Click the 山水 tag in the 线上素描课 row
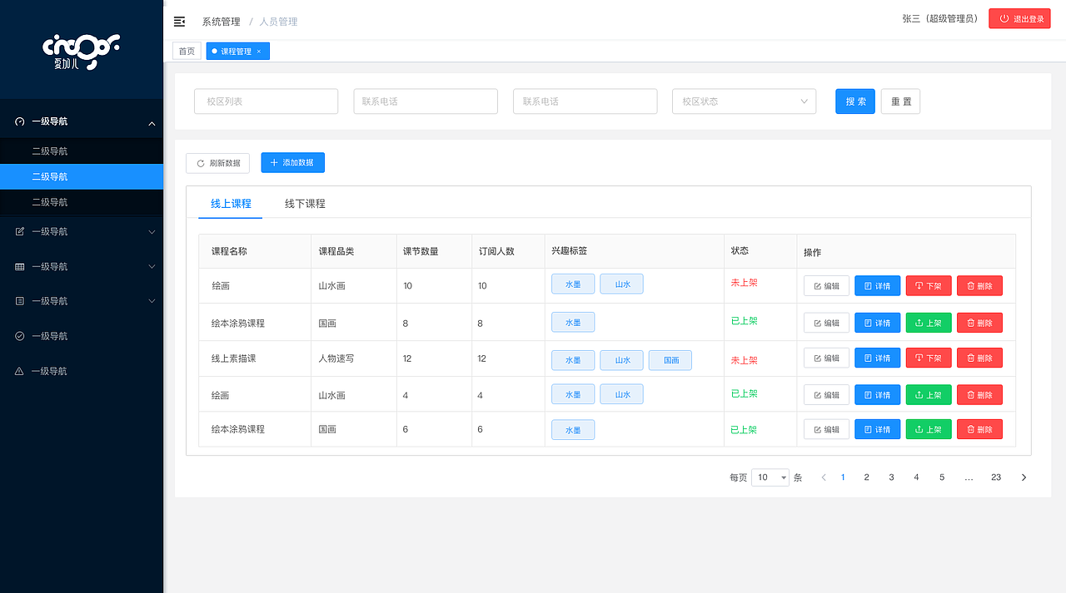 point(621,360)
